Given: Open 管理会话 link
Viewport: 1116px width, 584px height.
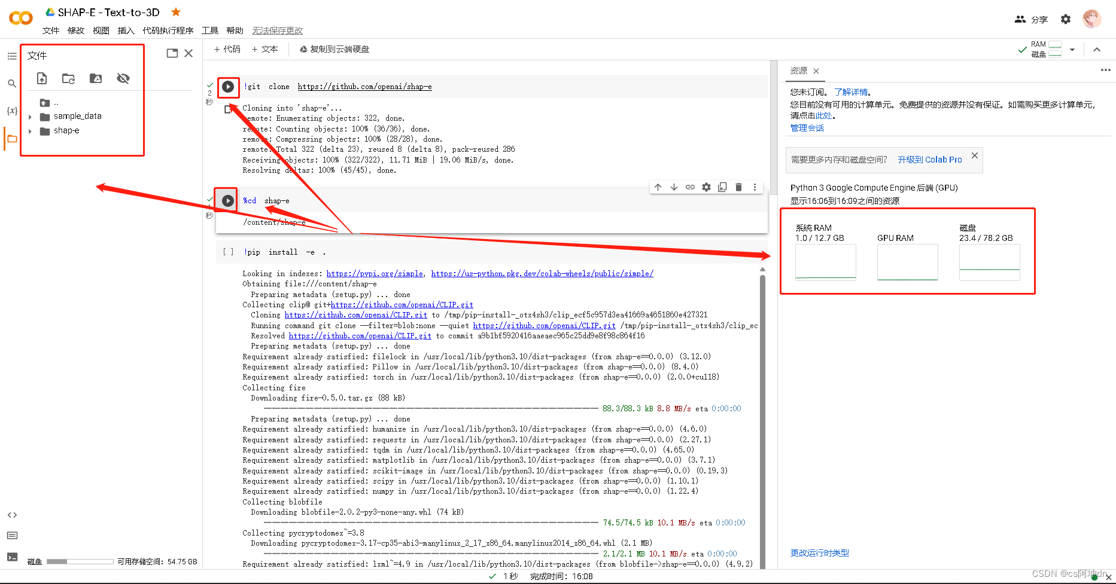Looking at the screenshot, I should 807,128.
